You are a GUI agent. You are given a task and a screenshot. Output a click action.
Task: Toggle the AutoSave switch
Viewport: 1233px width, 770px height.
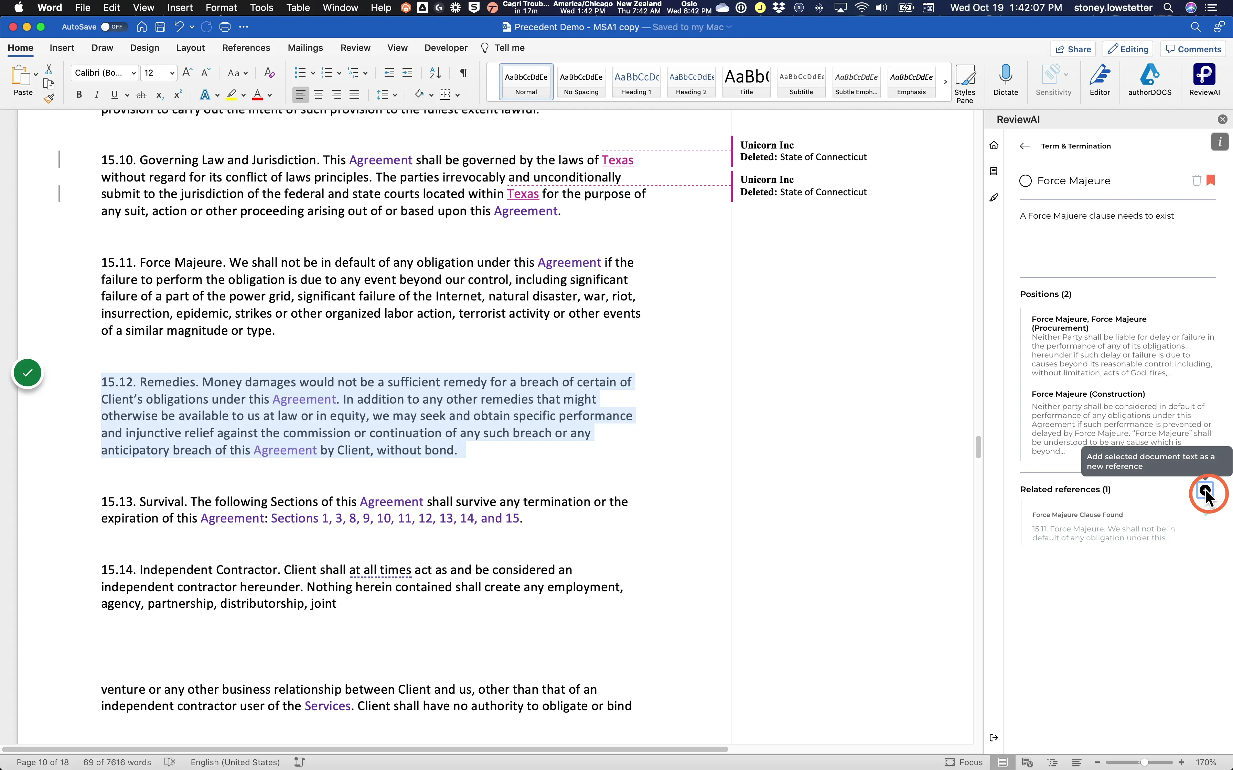pos(112,27)
